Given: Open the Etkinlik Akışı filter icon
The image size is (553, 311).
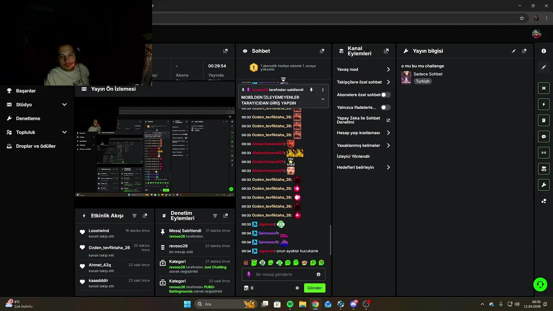Looking at the screenshot, I should (134, 216).
